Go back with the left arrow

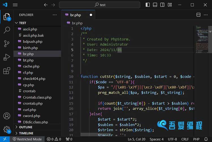(x=46, y=5)
